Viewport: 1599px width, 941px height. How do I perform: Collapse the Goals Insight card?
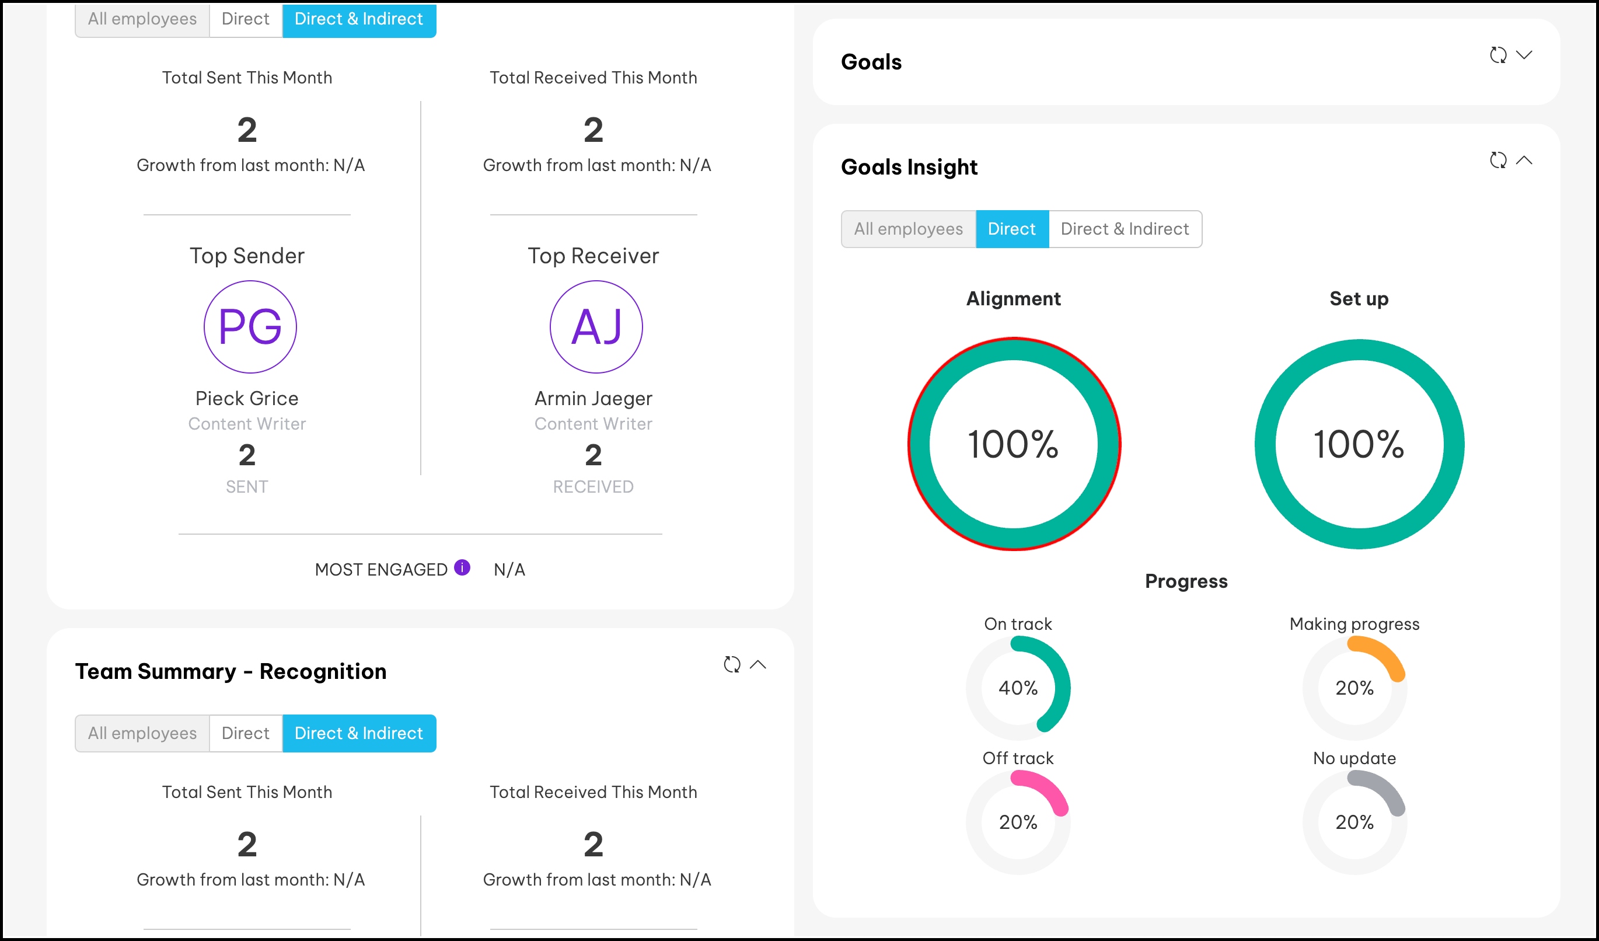pos(1524,161)
